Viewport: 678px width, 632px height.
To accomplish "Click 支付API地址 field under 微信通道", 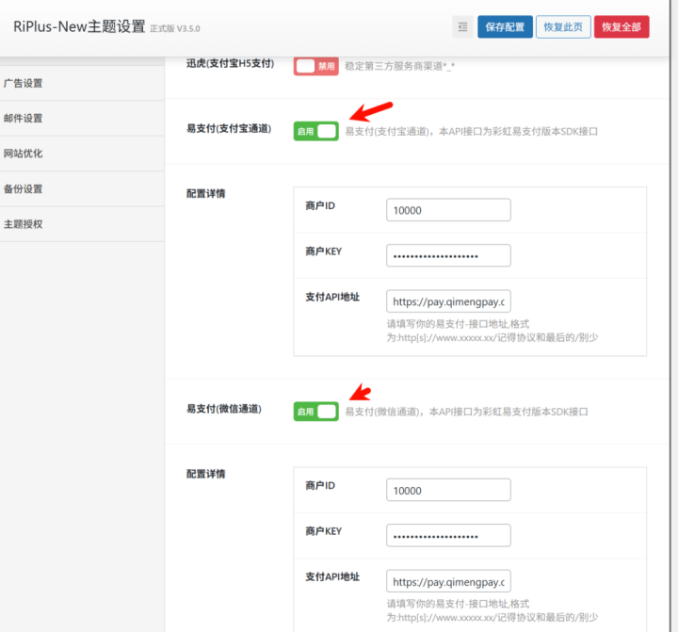I will [448, 581].
